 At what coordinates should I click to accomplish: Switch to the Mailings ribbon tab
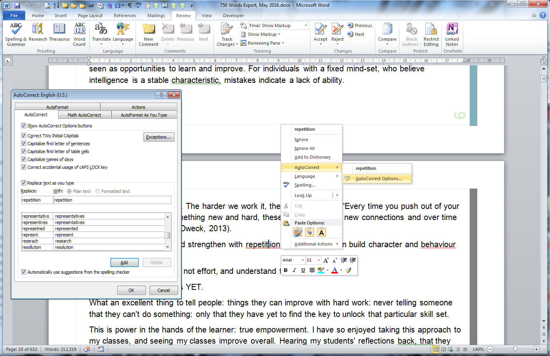click(x=156, y=16)
